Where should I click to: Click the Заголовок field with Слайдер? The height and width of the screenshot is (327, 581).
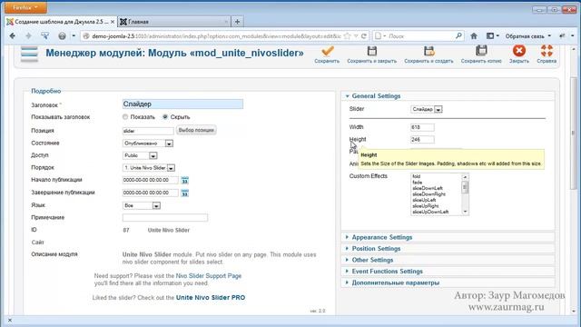pos(182,104)
